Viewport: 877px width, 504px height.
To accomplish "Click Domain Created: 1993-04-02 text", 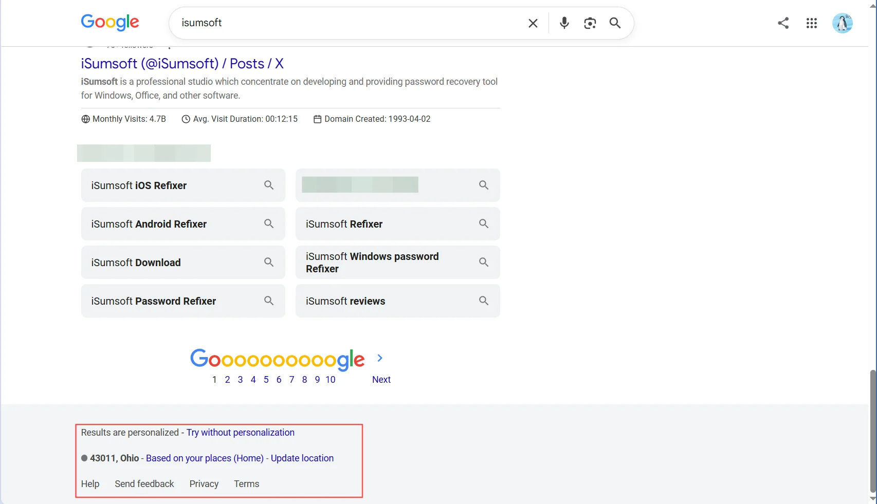I will coord(377,119).
